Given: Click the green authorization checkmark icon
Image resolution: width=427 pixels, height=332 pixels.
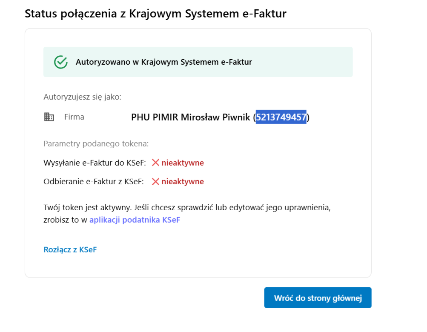Looking at the screenshot, I should [61, 62].
